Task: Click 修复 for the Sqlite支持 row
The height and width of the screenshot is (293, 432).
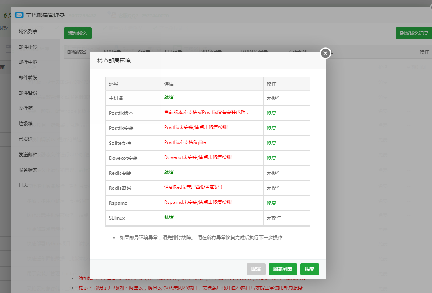Action: pyautogui.click(x=271, y=143)
